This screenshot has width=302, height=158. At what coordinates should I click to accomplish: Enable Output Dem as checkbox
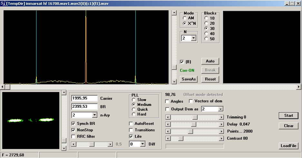pos(167,109)
